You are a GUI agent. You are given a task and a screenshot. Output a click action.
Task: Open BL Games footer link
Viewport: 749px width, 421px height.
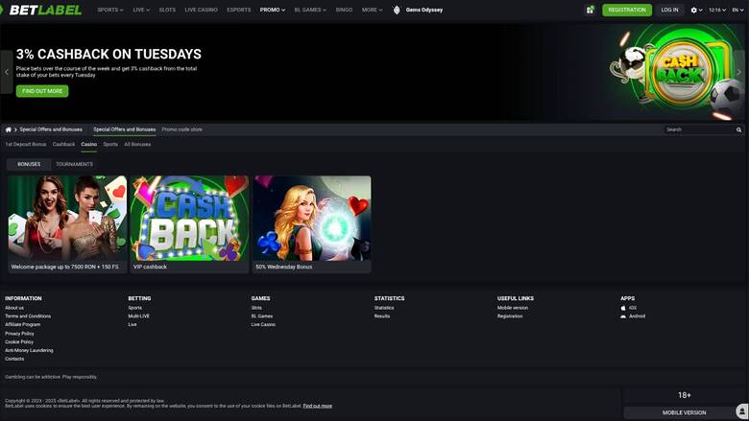click(262, 316)
